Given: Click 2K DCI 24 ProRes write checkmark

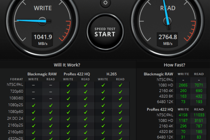Looking at the screenshot, I should 68,119.
